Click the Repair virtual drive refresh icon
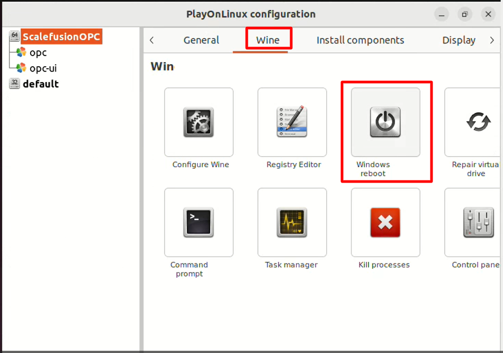Viewport: 503px width, 353px height. 478,122
